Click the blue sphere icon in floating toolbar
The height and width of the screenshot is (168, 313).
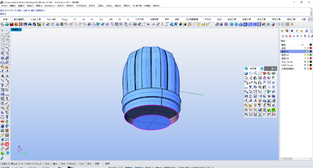click(x=246, y=73)
